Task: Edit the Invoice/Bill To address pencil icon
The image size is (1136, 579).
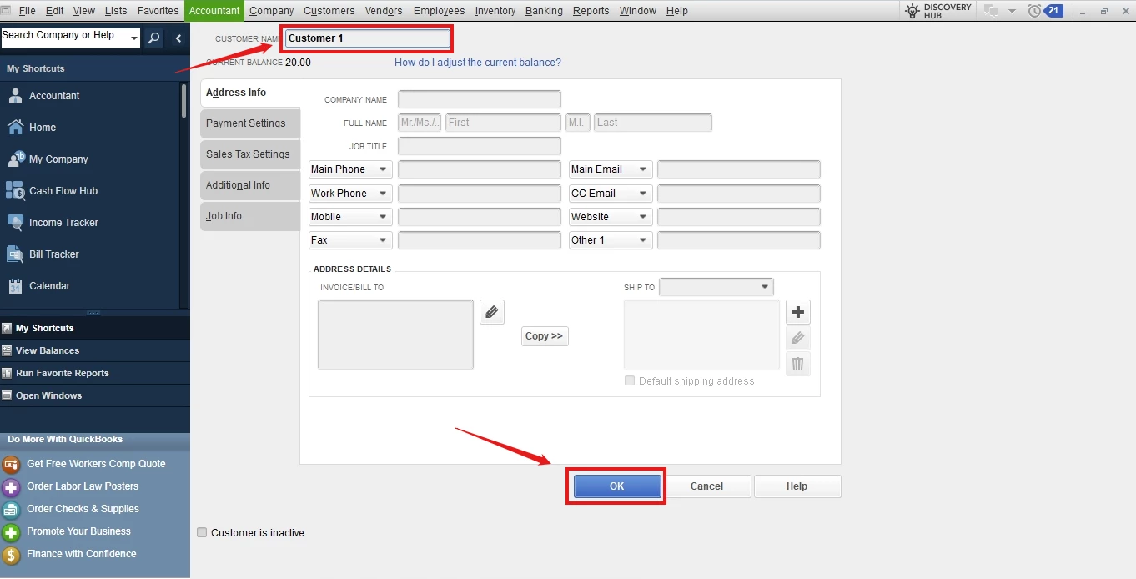Action: (492, 312)
